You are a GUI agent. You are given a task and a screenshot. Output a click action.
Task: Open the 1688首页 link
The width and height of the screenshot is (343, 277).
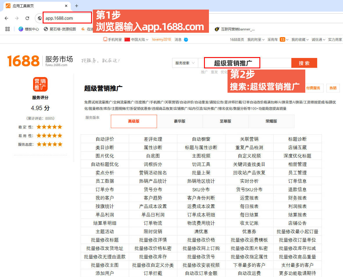(x=237, y=40)
